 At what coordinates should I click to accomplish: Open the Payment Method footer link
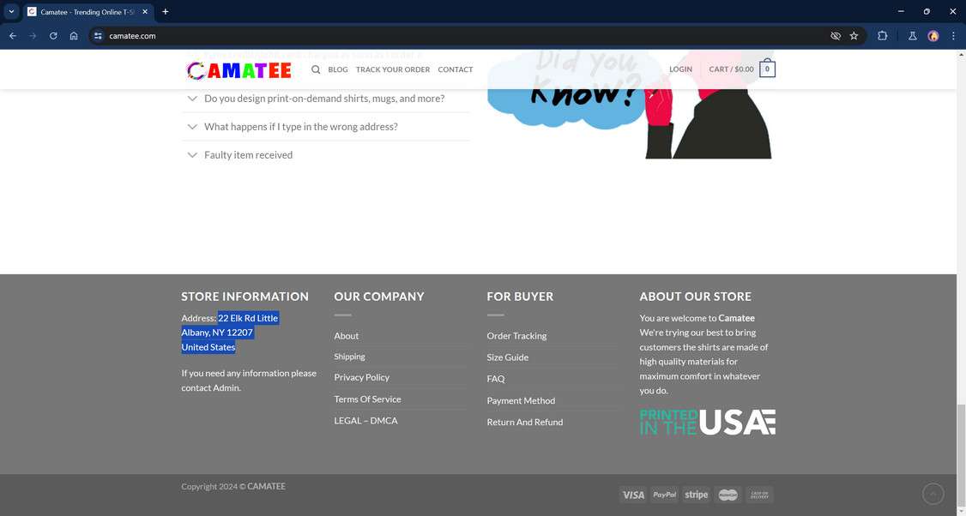click(x=522, y=400)
